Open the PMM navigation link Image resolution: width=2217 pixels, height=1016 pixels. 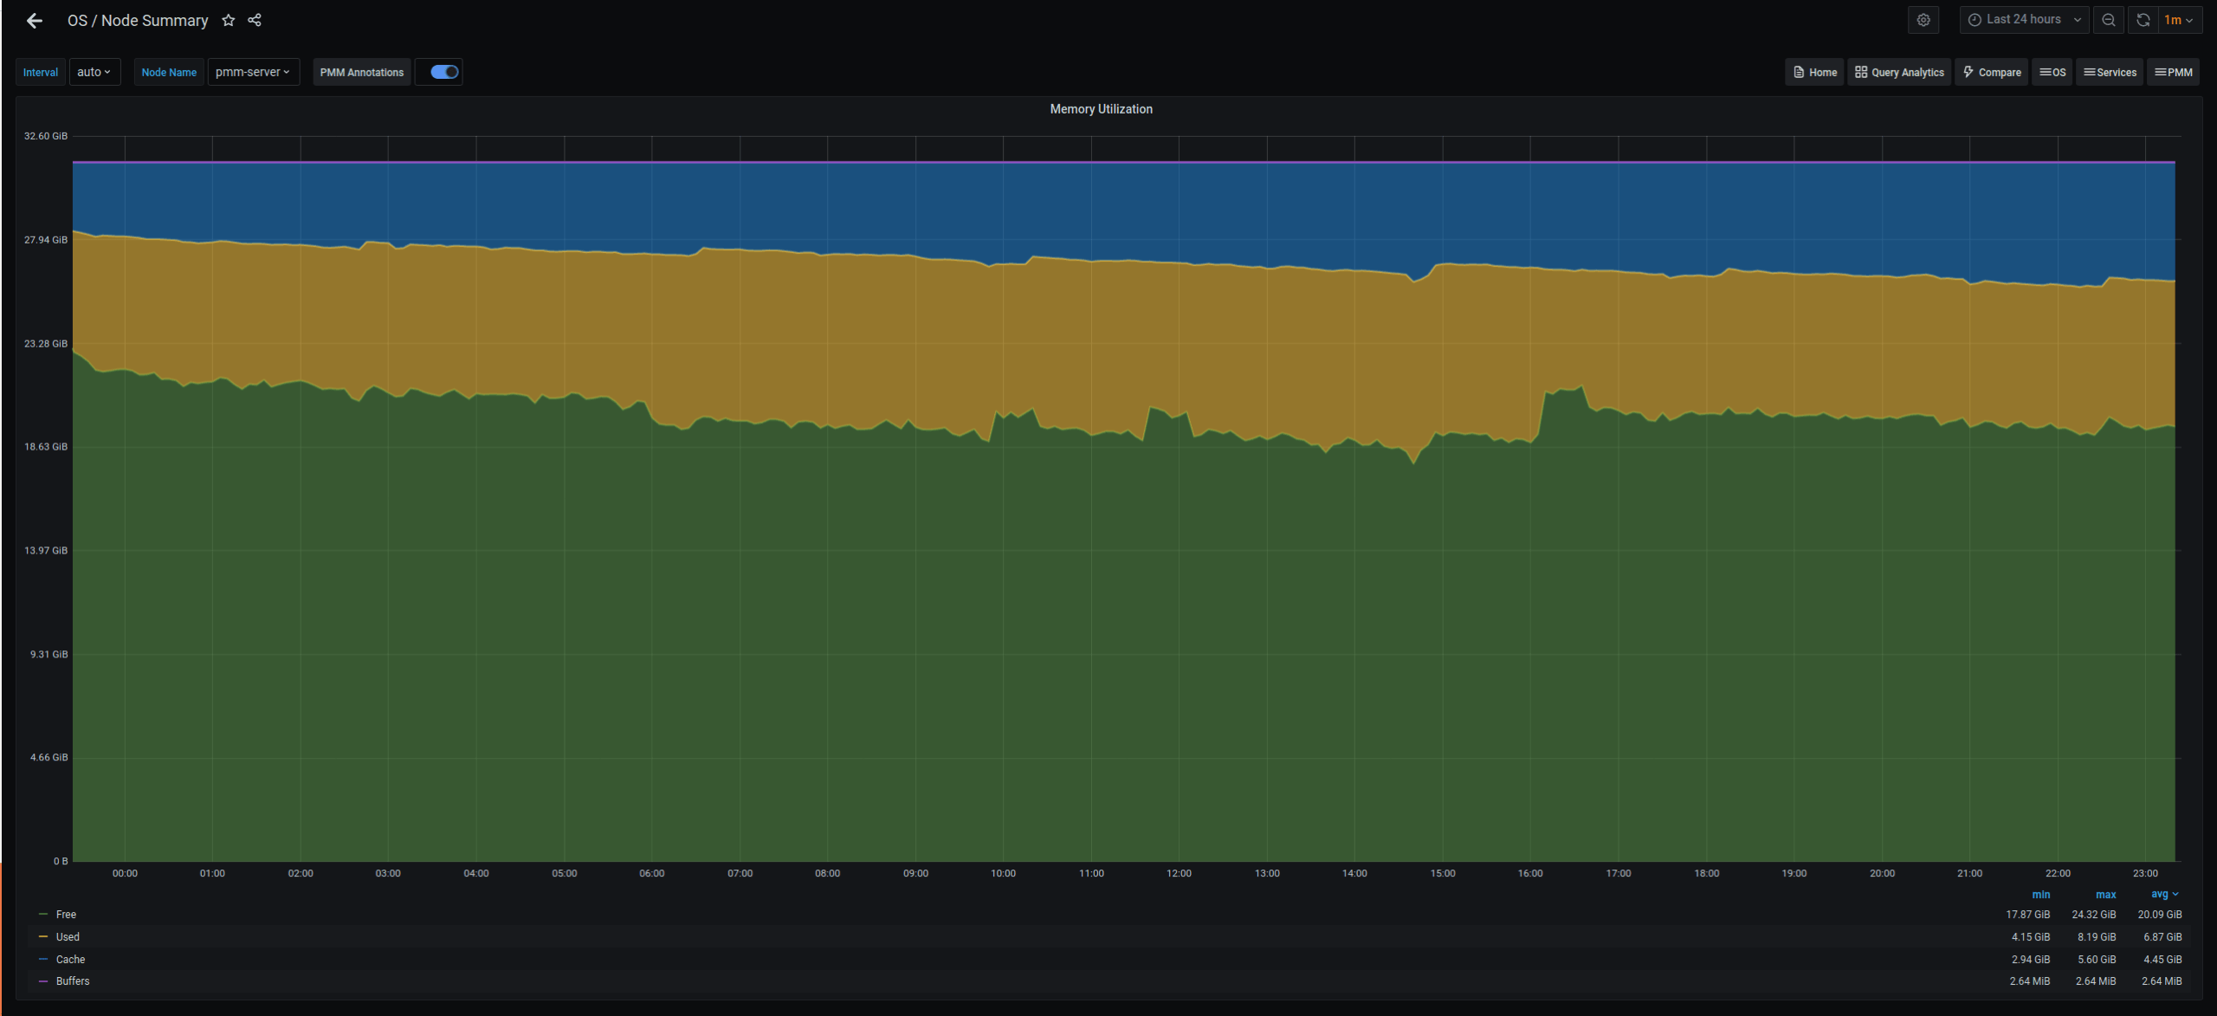coord(2174,72)
